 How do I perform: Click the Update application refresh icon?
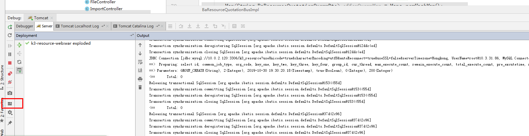(x=10, y=35)
